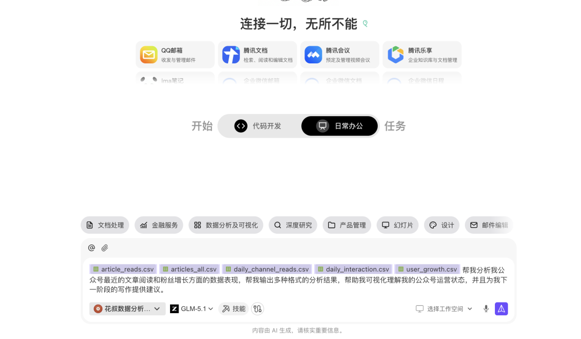Open the QQ邮箱 connector card
The height and width of the screenshot is (339, 581).
pyautogui.click(x=175, y=55)
